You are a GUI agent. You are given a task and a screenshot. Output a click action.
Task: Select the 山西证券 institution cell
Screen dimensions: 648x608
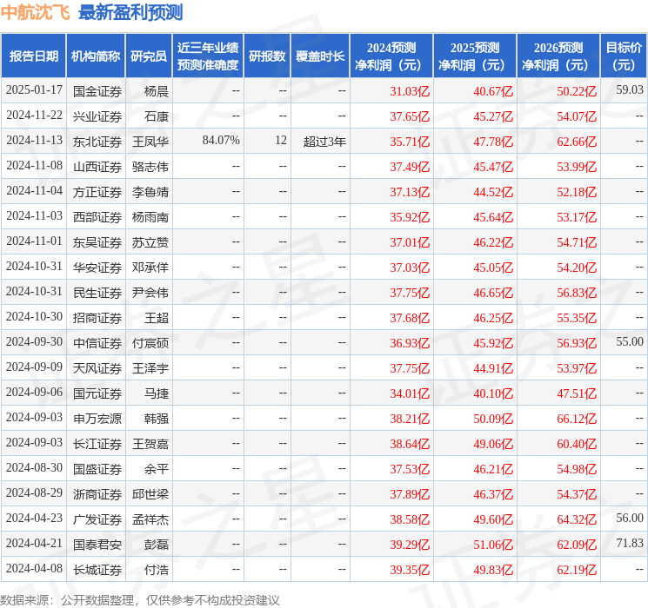point(96,167)
